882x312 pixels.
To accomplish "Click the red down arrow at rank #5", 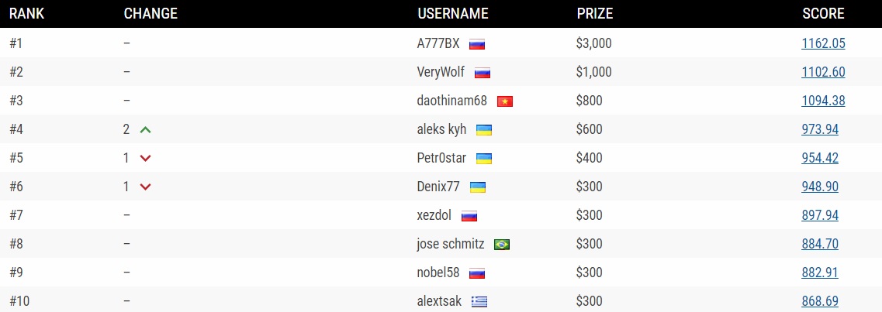I will pos(145,159).
